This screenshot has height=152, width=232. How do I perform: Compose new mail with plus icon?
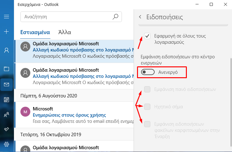pyautogui.click(x=6, y=31)
